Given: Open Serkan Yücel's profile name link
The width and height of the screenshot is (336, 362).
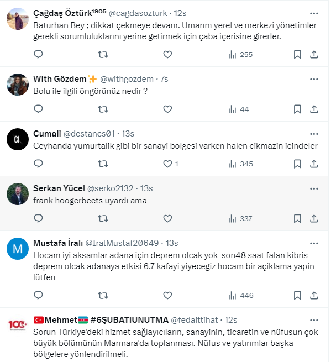Looking at the screenshot, I should coord(59,188).
